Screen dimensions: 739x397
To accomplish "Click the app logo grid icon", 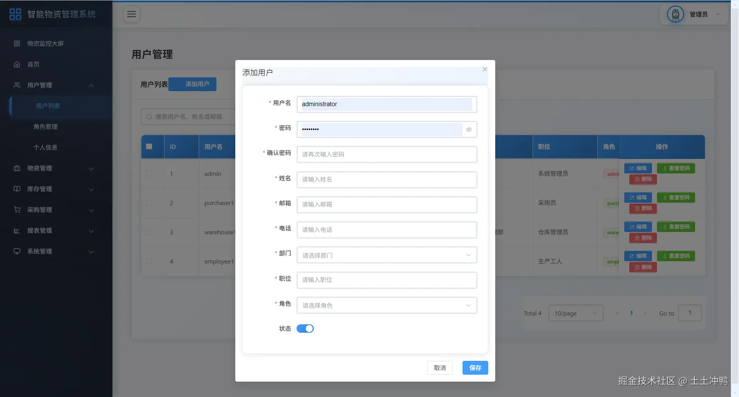I will point(15,14).
